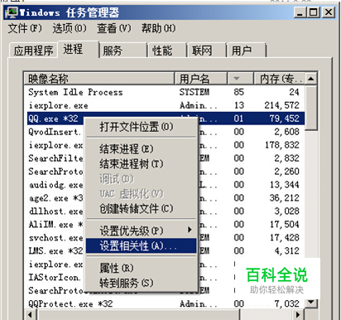Click the Task Manager title bar icon

pyautogui.click(x=12, y=12)
